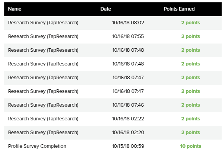Click 2 points in the 02:22 row

191,119
